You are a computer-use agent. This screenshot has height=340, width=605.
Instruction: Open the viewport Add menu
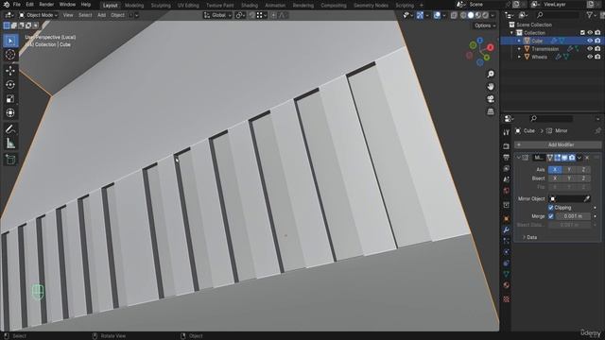point(101,15)
